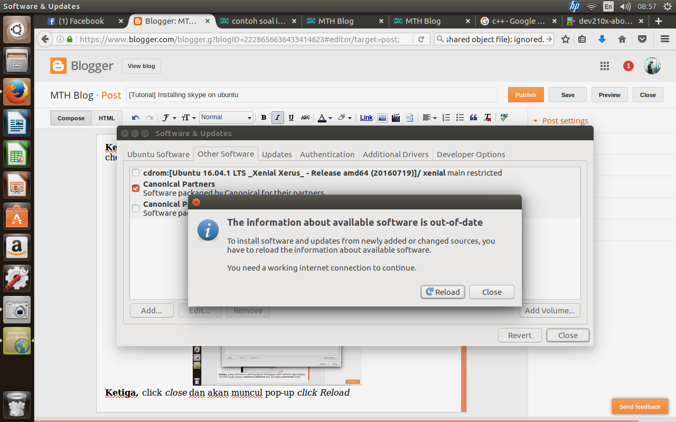Open the Blogger account profile picture
The width and height of the screenshot is (676, 422).
(x=652, y=66)
